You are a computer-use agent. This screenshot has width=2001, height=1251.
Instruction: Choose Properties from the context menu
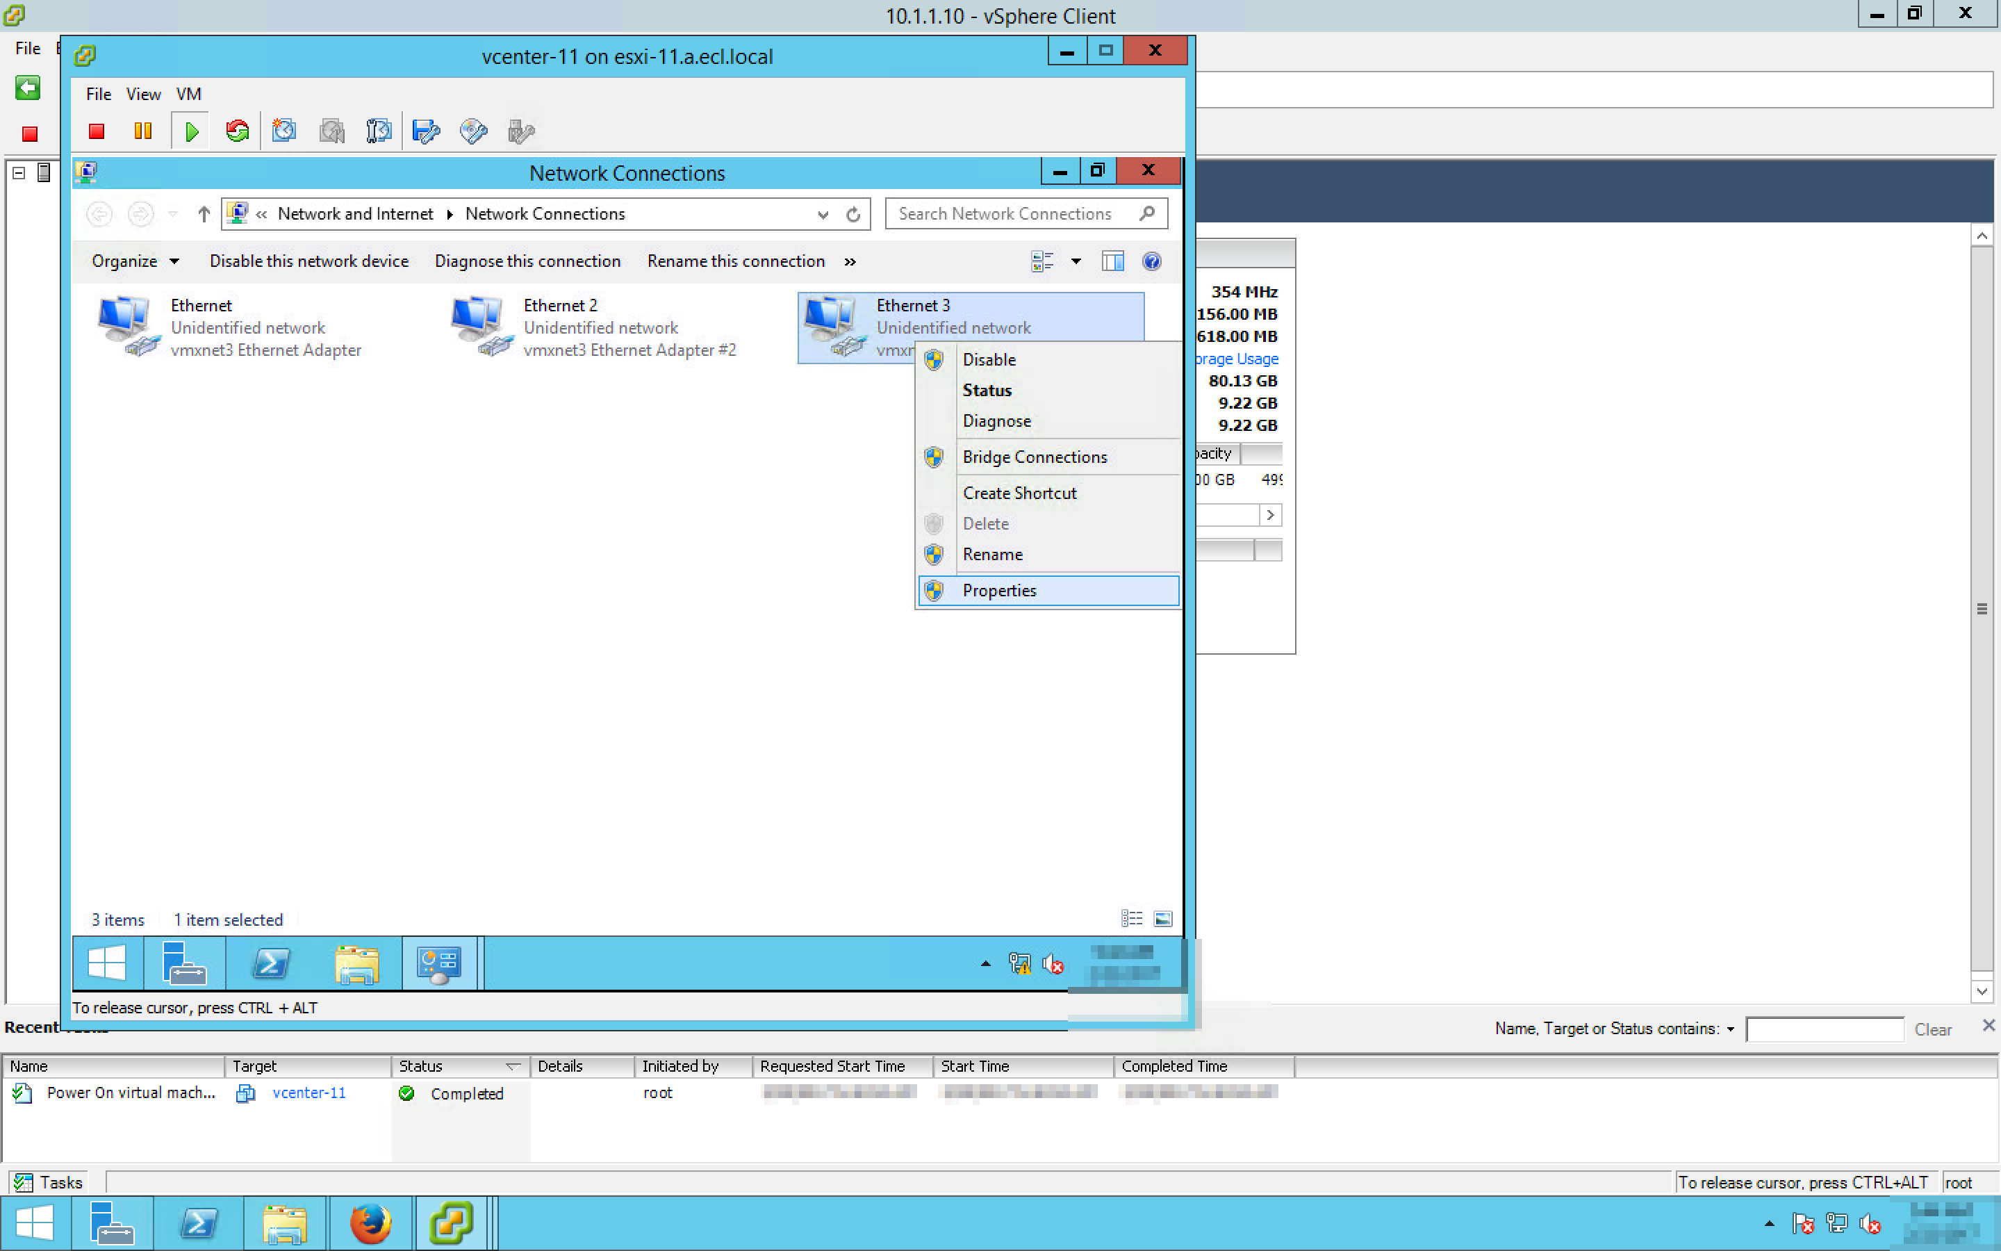click(x=999, y=590)
